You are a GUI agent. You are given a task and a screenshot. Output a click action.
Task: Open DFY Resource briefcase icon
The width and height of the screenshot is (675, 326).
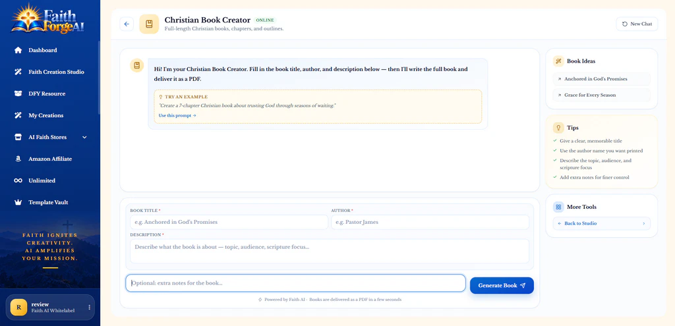[x=18, y=94]
